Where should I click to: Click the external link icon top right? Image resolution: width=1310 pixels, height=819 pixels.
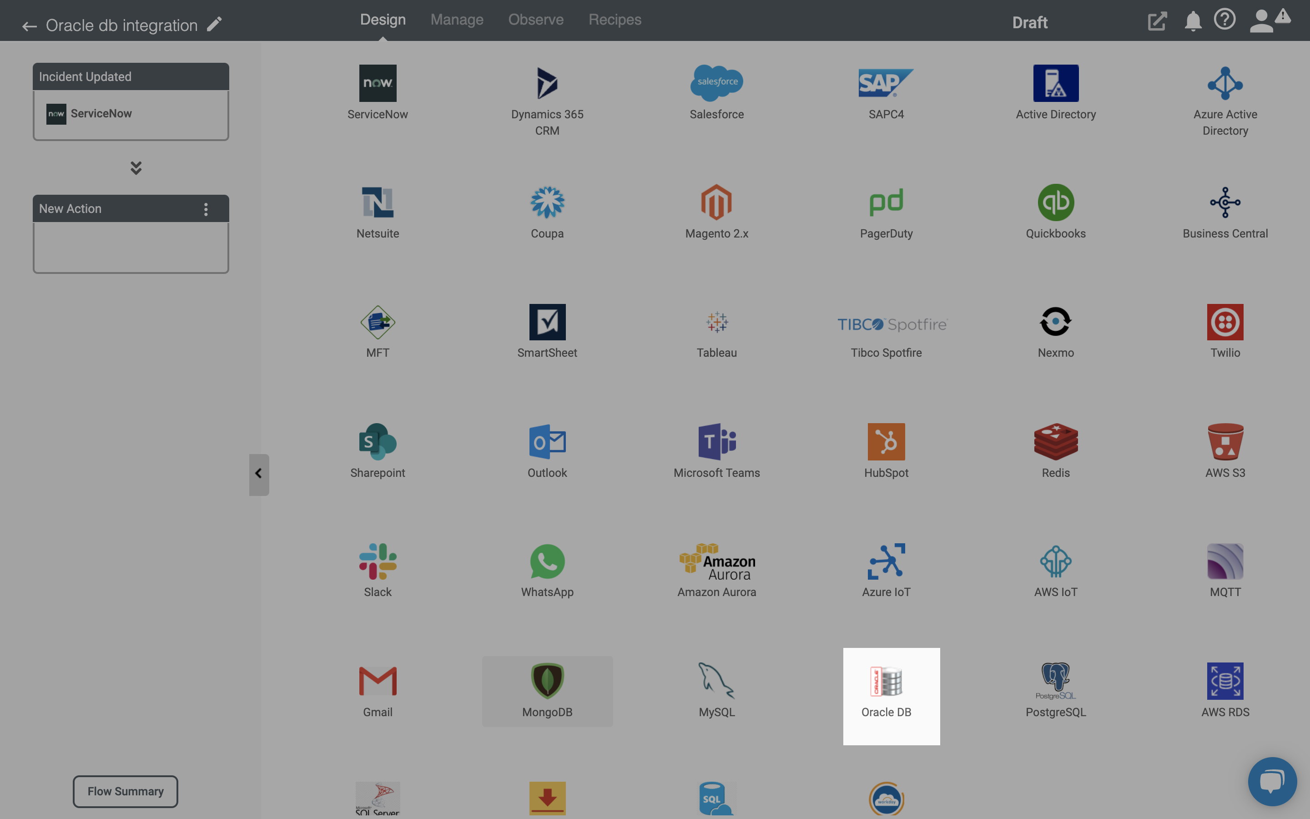click(x=1158, y=21)
